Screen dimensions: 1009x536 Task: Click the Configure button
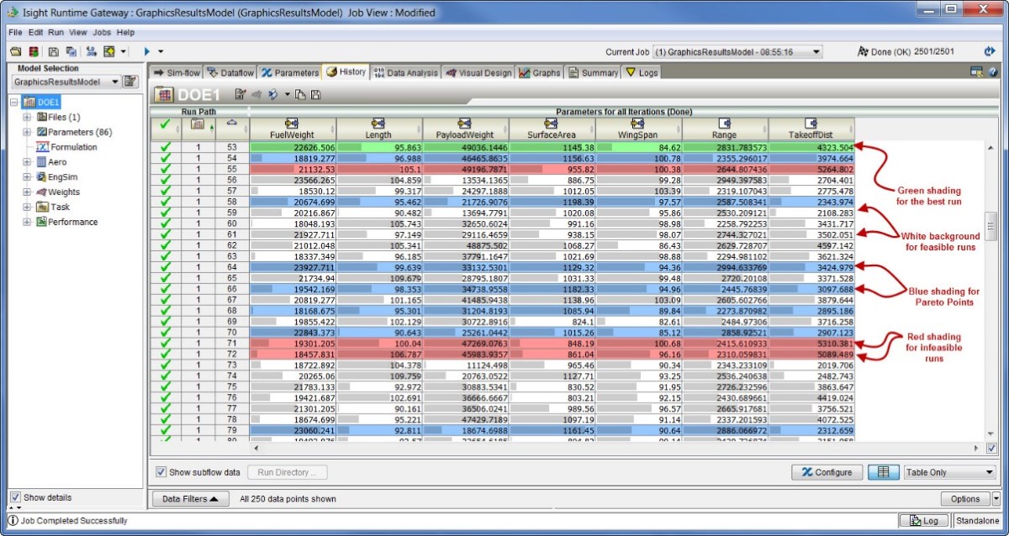(827, 472)
